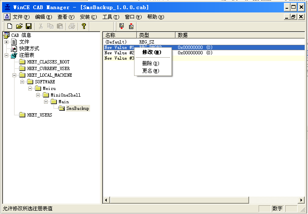Open the 窗口(W) menu
Image resolution: width=308 pixels, height=214 pixels.
(133, 17)
